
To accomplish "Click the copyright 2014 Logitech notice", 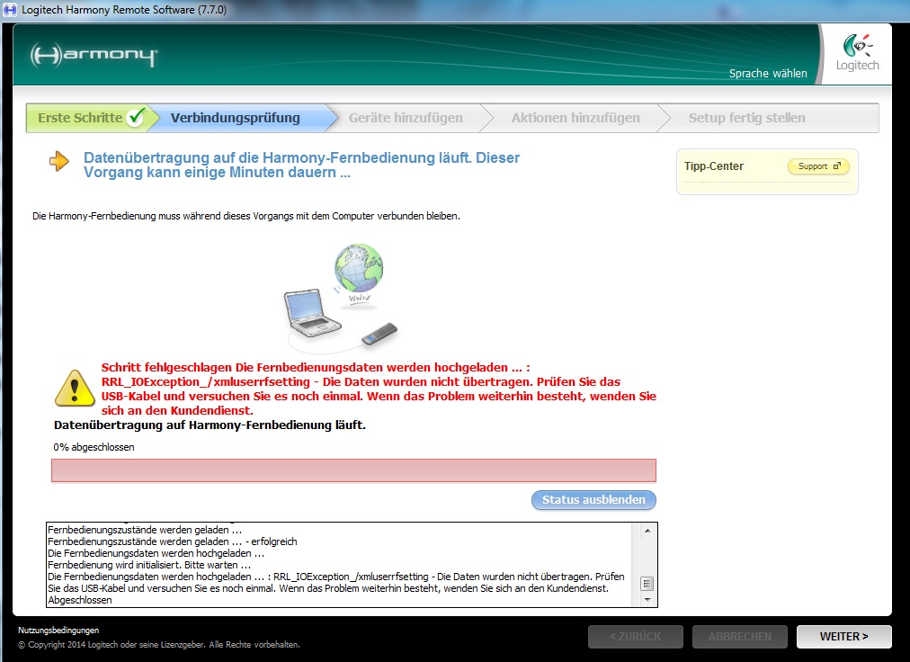I will tap(159, 645).
